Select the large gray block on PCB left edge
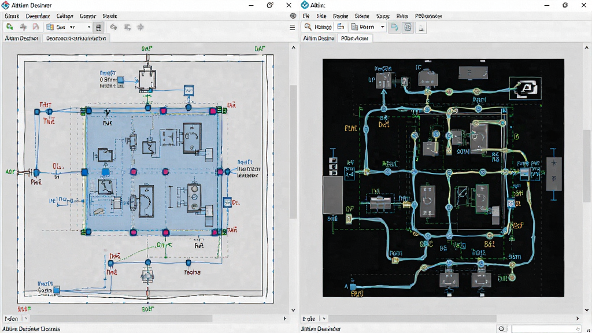Viewport: 592px width, 333px height. (x=332, y=194)
